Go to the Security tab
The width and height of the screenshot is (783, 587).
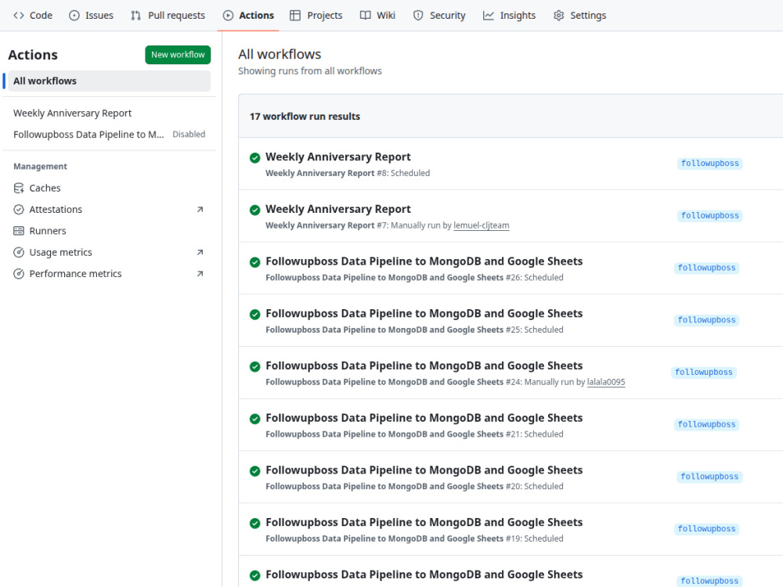click(439, 16)
